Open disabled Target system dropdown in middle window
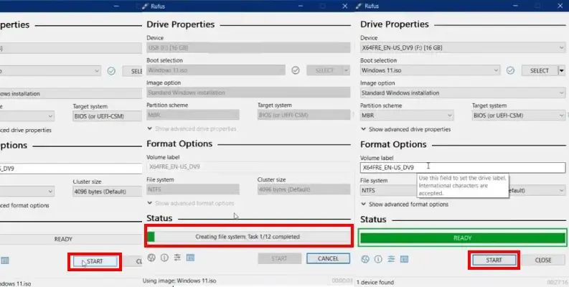 pos(304,115)
